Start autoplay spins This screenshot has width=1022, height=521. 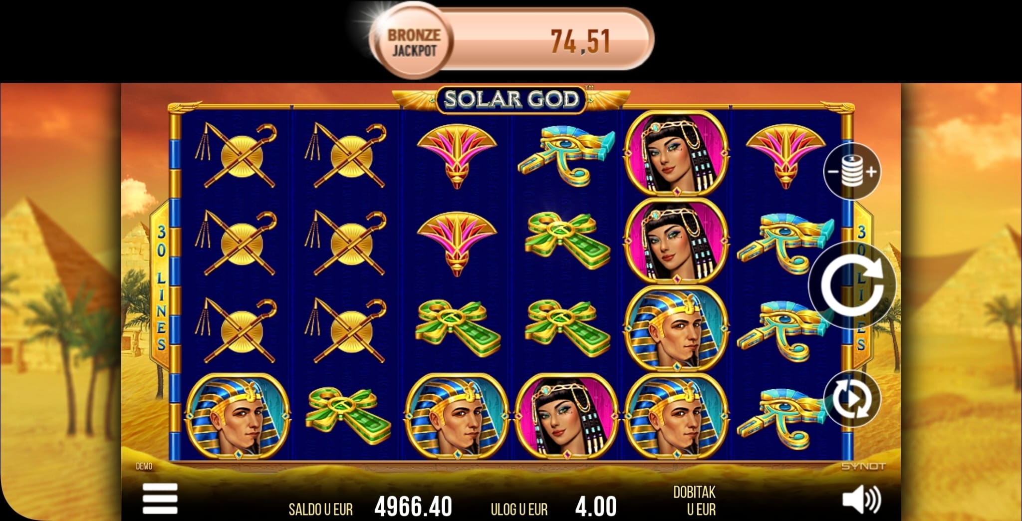(x=852, y=399)
